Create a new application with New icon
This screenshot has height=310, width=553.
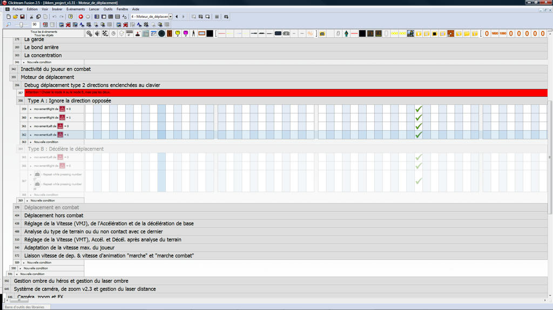(x=9, y=17)
